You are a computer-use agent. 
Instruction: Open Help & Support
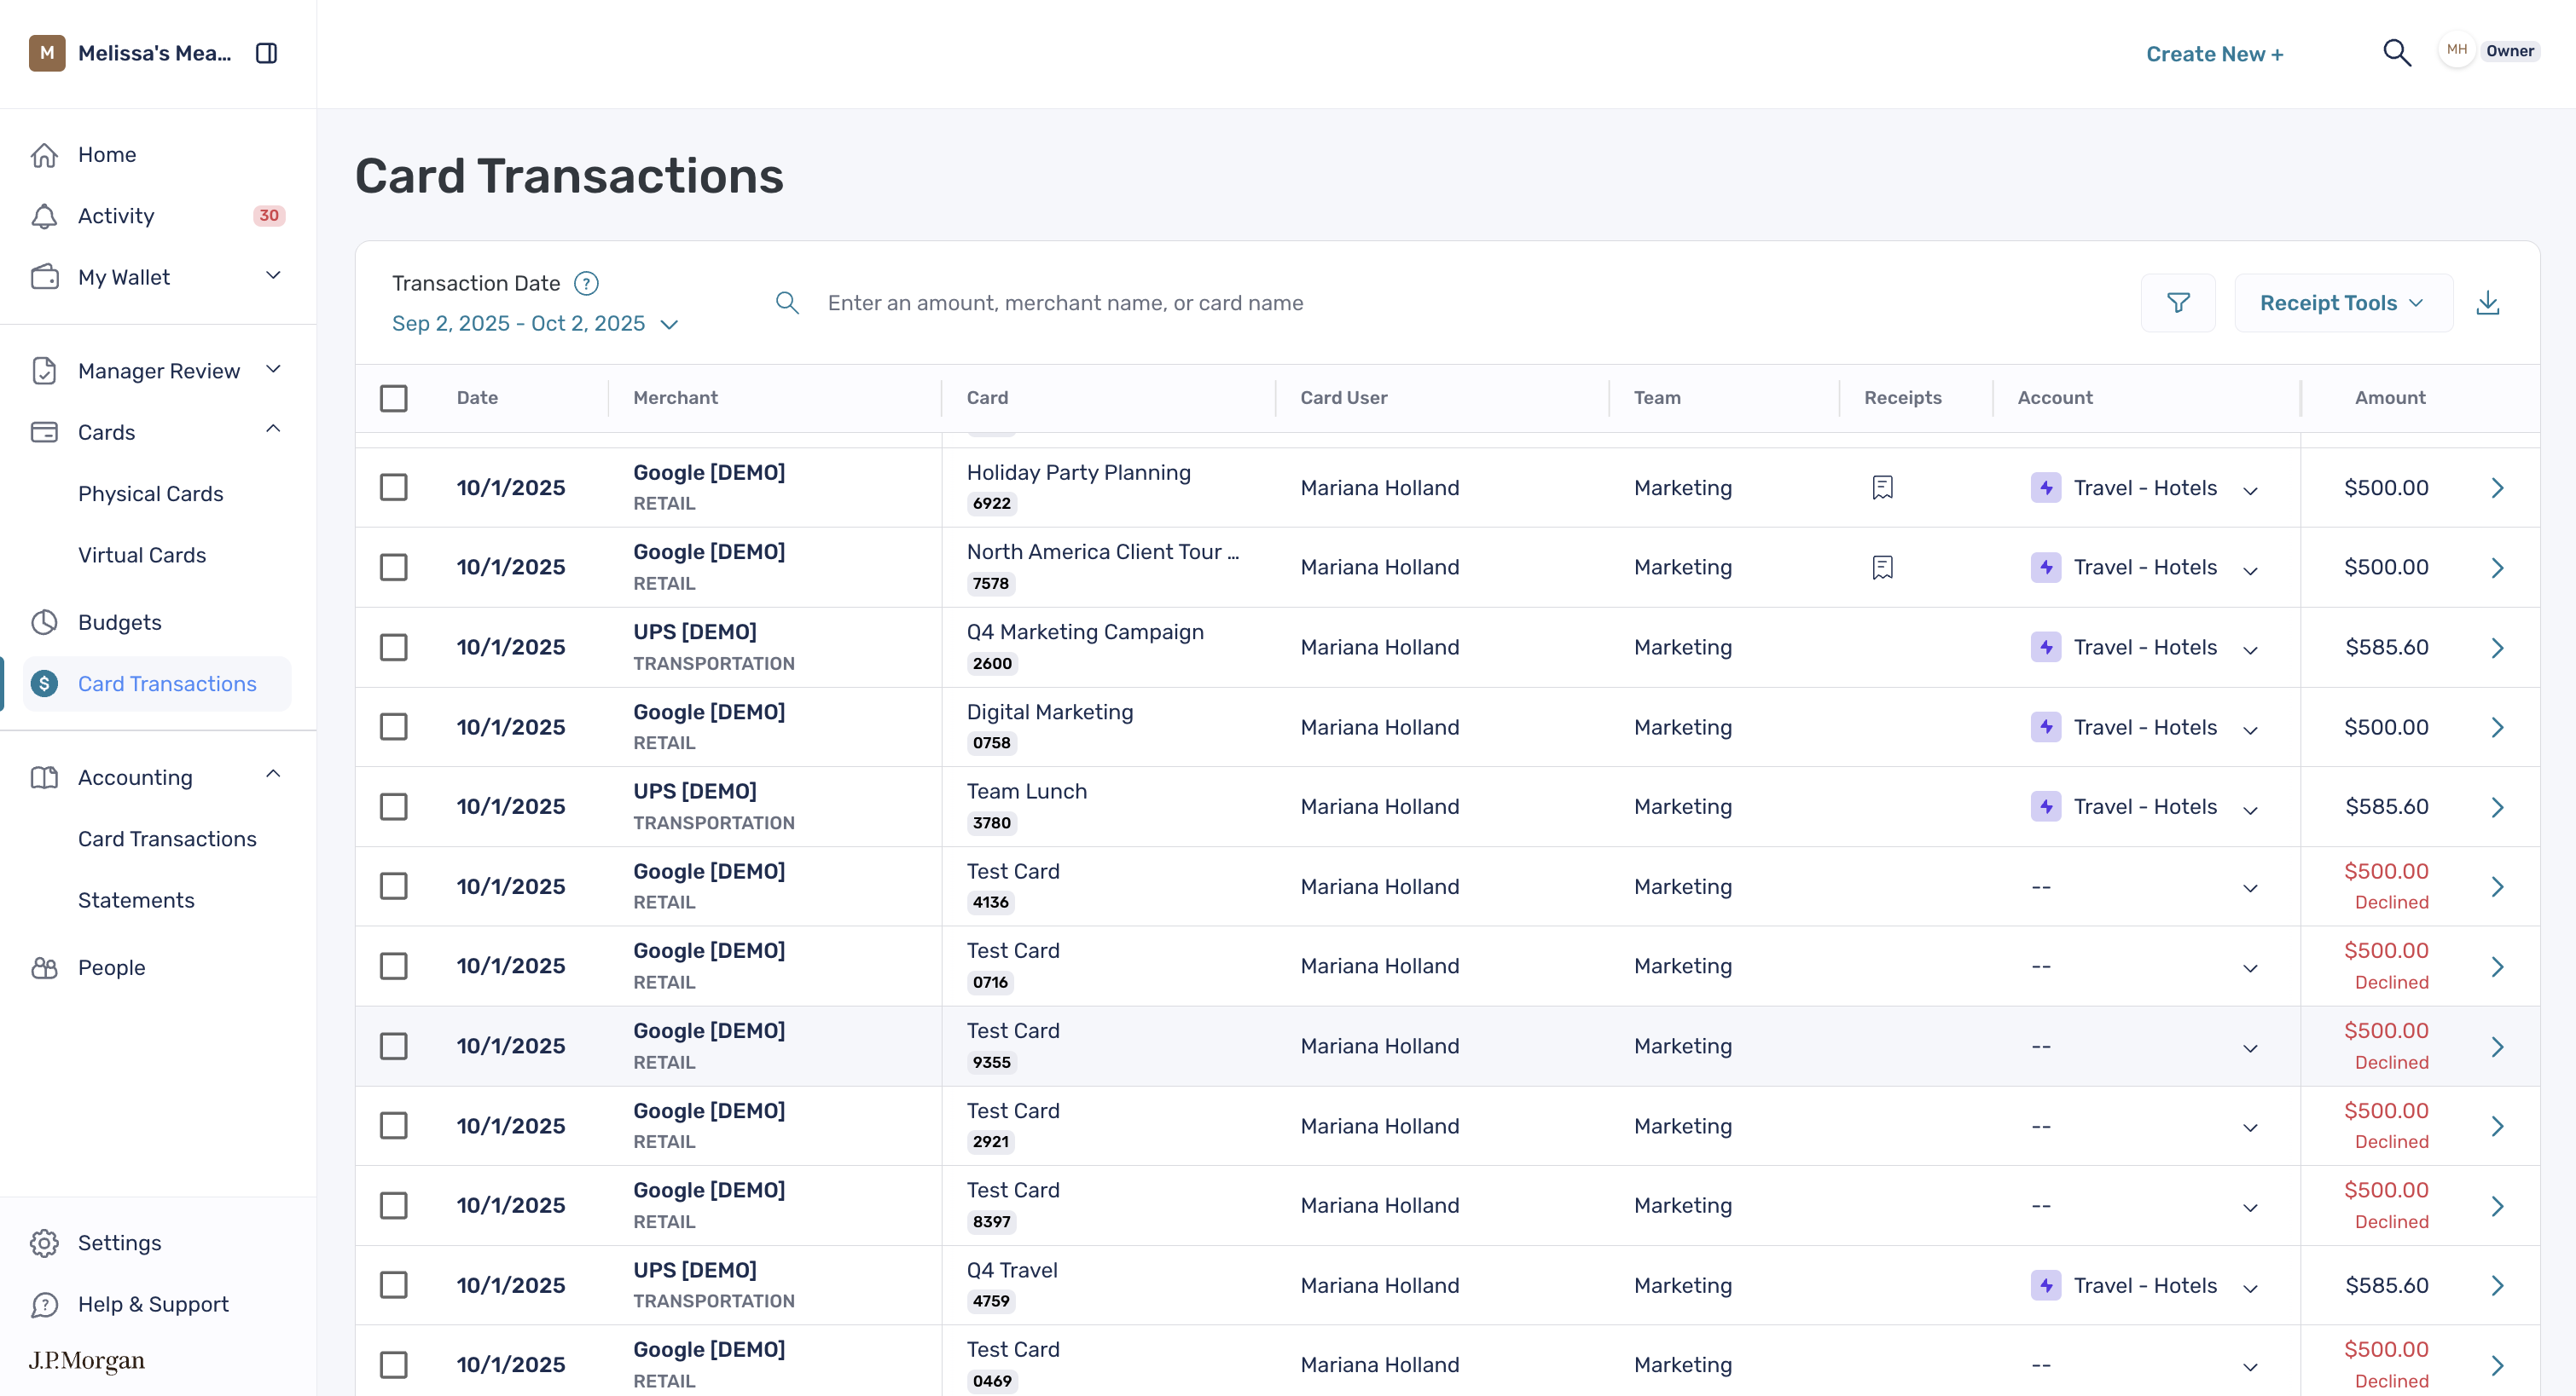pos(153,1304)
